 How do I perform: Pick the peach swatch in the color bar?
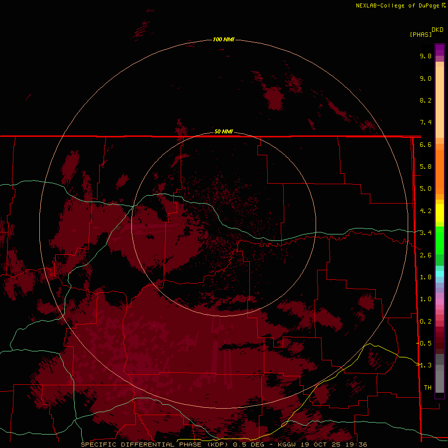(x=440, y=102)
